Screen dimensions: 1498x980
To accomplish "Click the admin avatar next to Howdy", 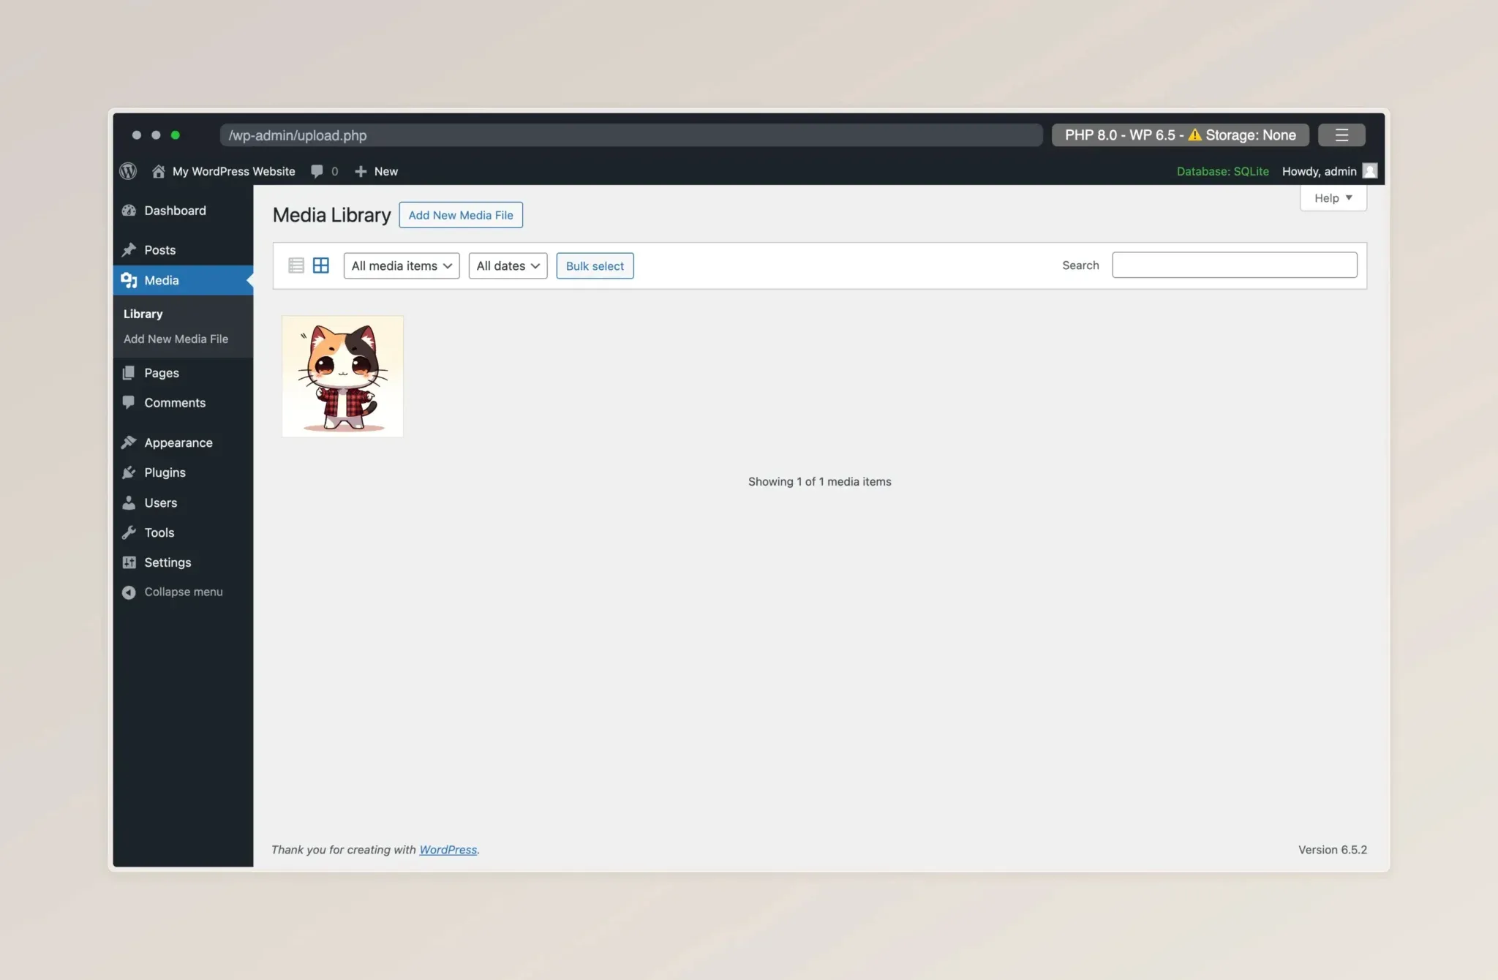I will click(1369, 171).
